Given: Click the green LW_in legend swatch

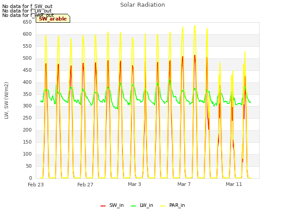Looking at the screenshot, I should (x=133, y=206).
